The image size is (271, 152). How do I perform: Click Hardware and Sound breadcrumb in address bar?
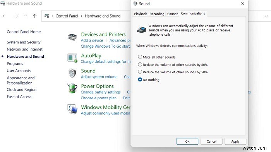point(103,16)
